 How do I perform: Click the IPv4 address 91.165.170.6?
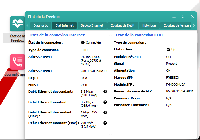tap(90, 57)
